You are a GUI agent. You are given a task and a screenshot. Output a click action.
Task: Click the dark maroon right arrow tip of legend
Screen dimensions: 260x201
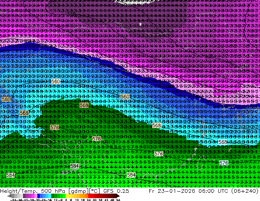118,196
